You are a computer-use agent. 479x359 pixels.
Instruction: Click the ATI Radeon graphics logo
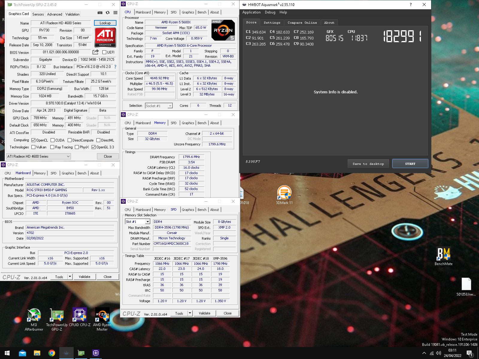(x=105, y=37)
